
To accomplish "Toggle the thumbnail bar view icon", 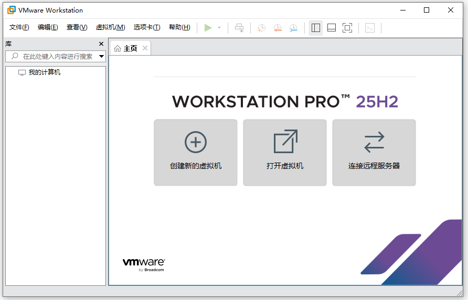I will (x=332, y=28).
